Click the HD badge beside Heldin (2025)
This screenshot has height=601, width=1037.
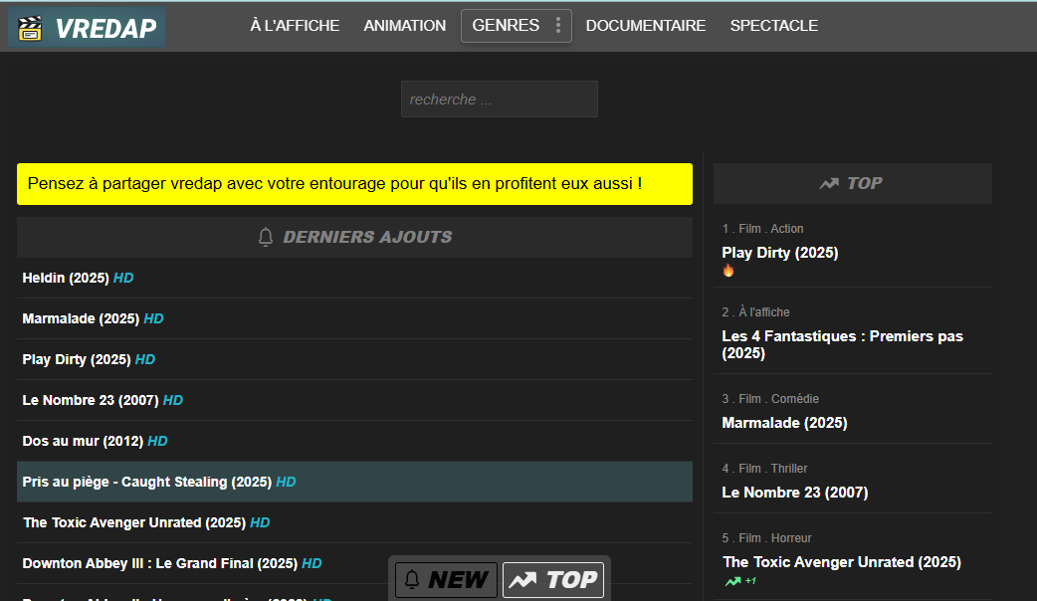123,278
